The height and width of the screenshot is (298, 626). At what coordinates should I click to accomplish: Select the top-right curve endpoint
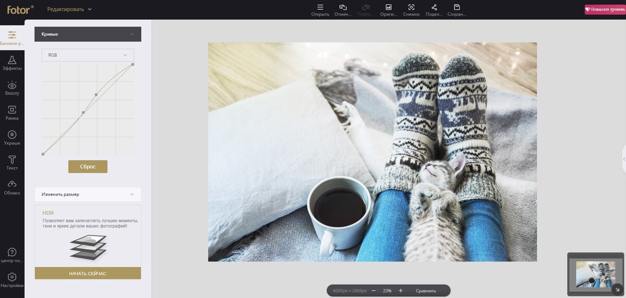pos(133,65)
